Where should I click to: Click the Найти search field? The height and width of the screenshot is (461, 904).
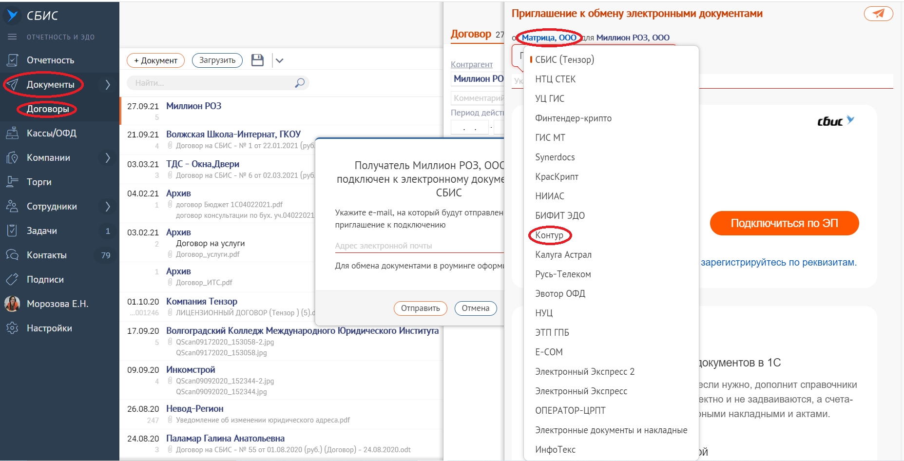point(218,83)
